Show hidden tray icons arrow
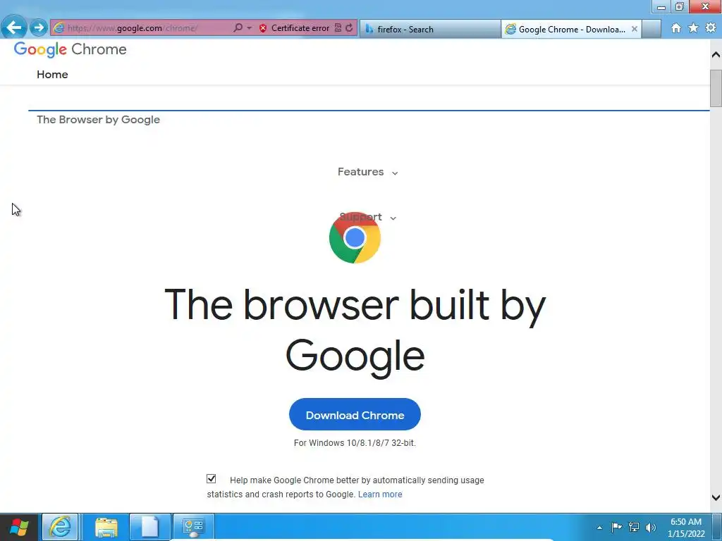Screen dimensions: 722x541 pos(599,528)
